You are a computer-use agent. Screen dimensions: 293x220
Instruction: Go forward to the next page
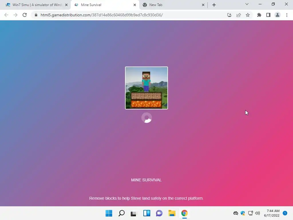pos(15,15)
